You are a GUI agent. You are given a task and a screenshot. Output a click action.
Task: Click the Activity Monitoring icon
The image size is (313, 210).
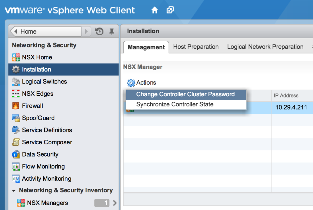16,179
